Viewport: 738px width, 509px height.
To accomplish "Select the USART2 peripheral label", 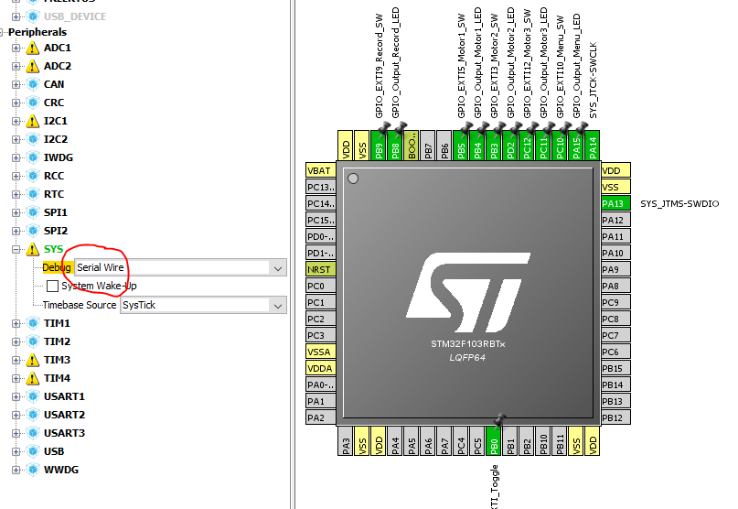I will [x=64, y=415].
